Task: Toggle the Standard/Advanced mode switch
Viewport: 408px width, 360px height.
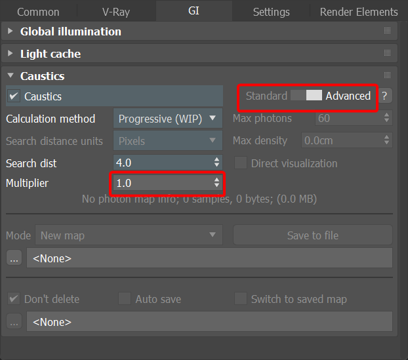Action: [x=306, y=96]
